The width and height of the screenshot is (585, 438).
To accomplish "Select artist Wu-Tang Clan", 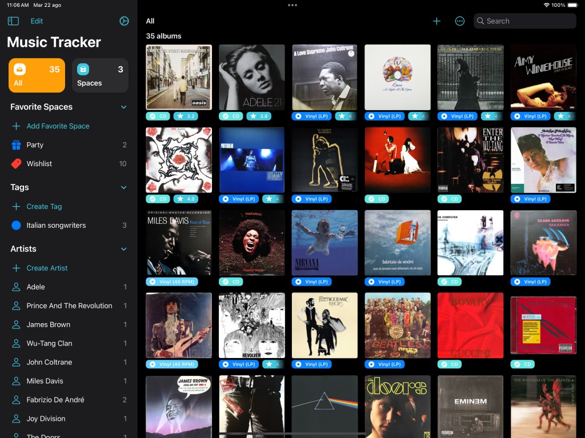I will (x=69, y=343).
